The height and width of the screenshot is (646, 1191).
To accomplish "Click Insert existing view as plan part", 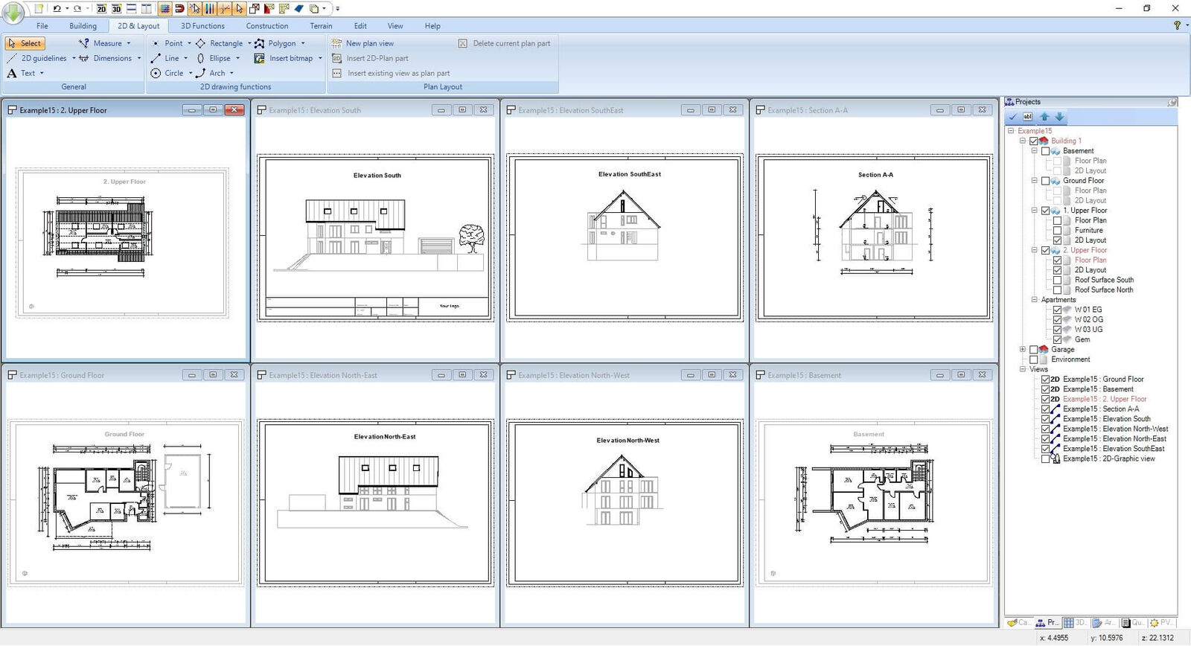I will [x=391, y=73].
